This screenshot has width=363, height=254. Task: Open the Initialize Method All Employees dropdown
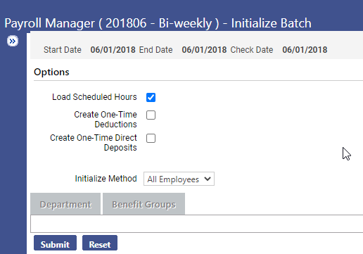pyautogui.click(x=179, y=179)
